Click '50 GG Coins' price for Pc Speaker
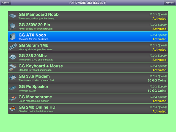Image resolution: width=176 pixels, height=132 pixels. click(x=157, y=91)
